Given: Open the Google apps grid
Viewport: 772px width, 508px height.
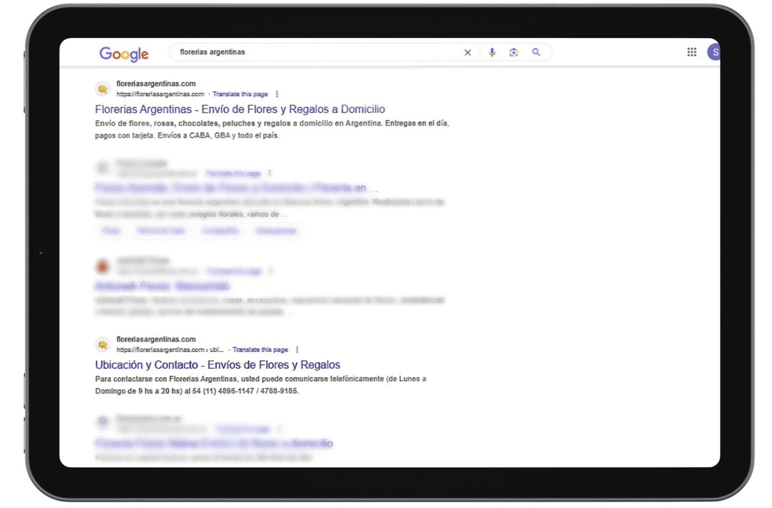Looking at the screenshot, I should [692, 52].
